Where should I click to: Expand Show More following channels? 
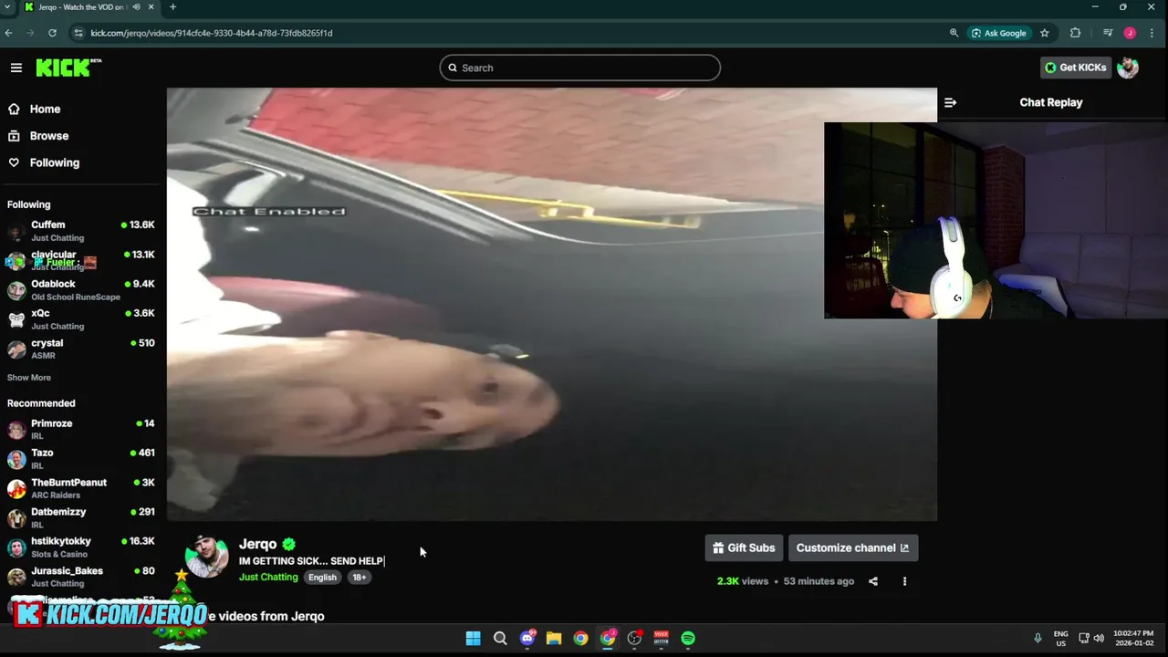coord(29,378)
